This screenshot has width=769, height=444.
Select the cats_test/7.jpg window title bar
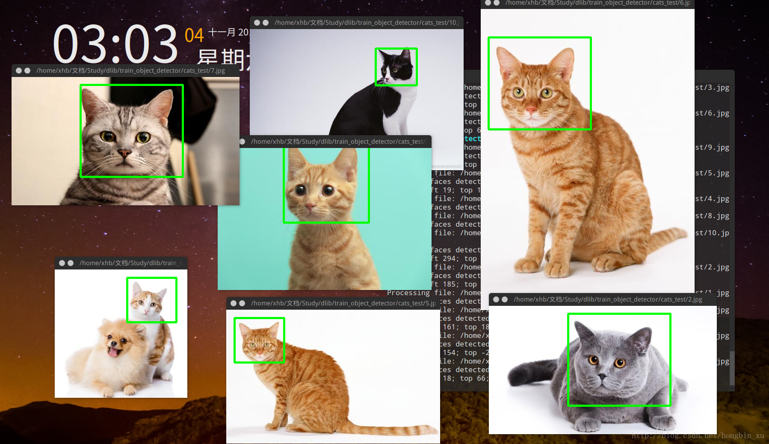tap(125, 71)
